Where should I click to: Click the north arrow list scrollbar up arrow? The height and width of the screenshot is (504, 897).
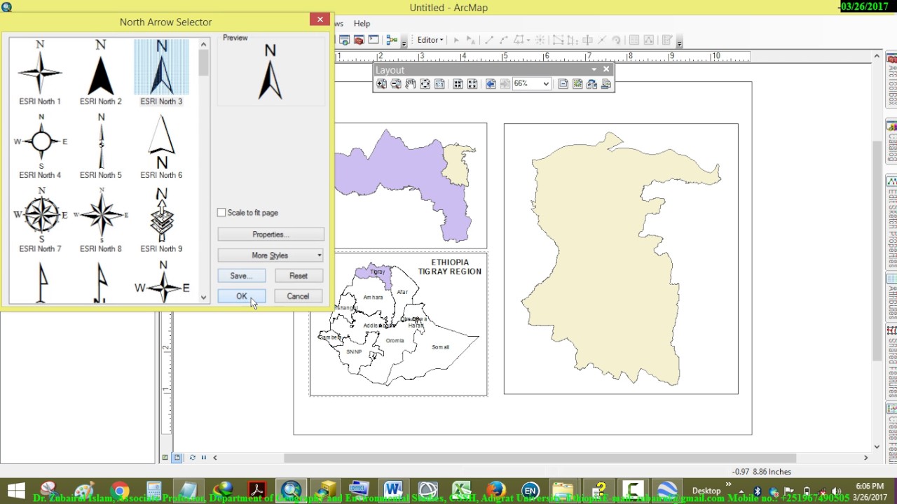[203, 44]
